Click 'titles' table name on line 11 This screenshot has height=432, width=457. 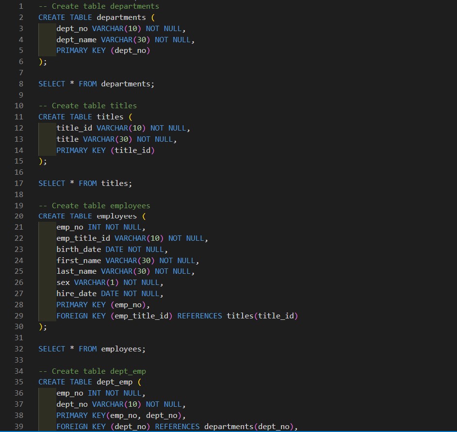pos(110,117)
